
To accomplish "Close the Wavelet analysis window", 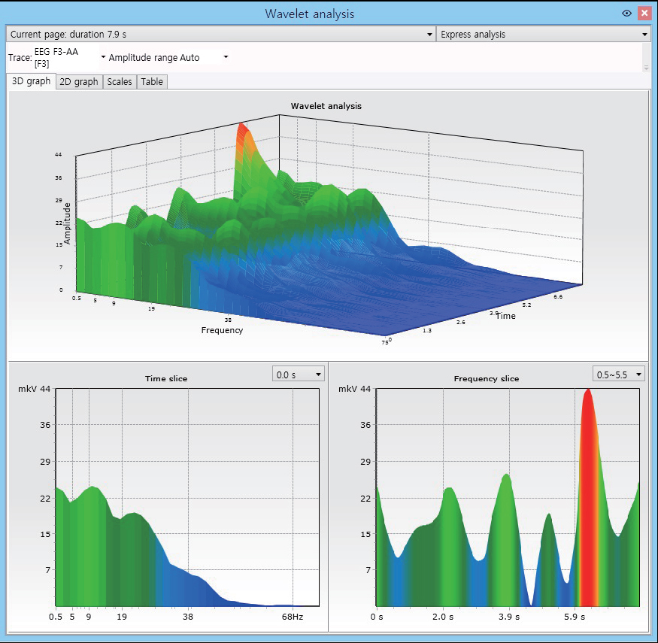I will (644, 14).
